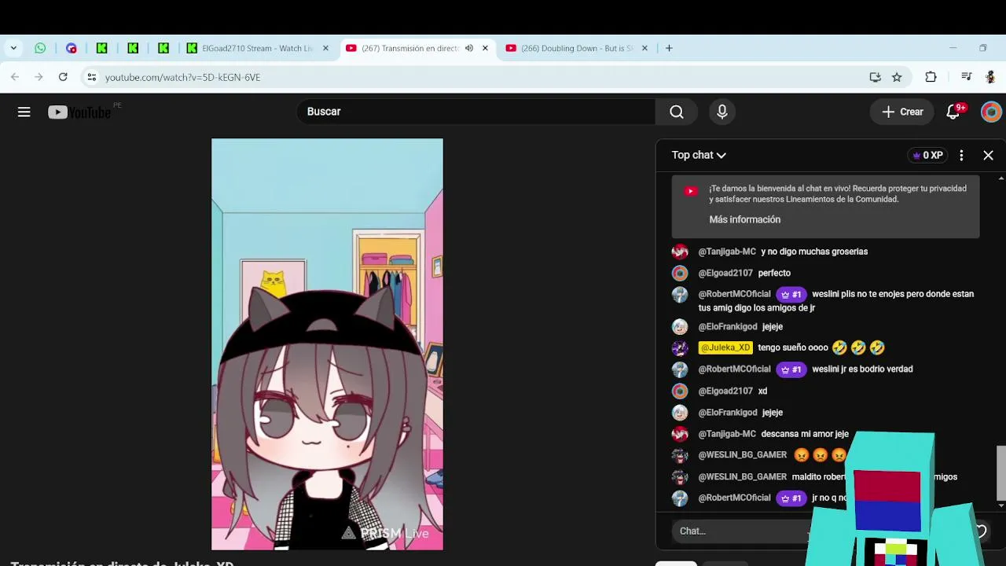
Task: Open the YouTube hamburger guide menu
Action: point(24,112)
